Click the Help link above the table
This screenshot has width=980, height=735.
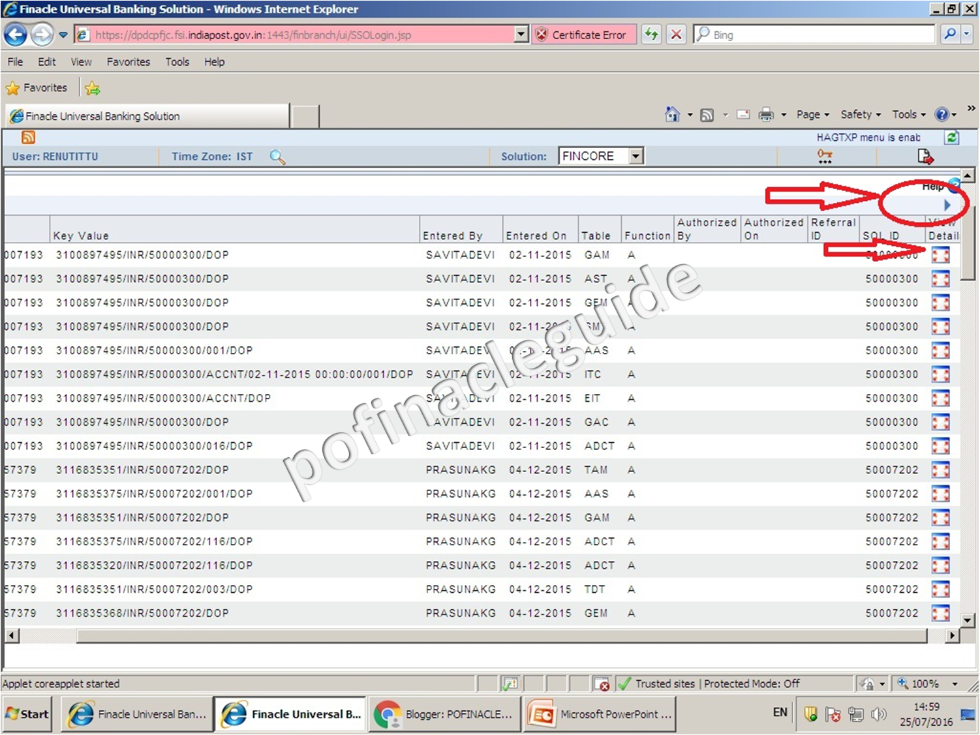[x=932, y=186]
